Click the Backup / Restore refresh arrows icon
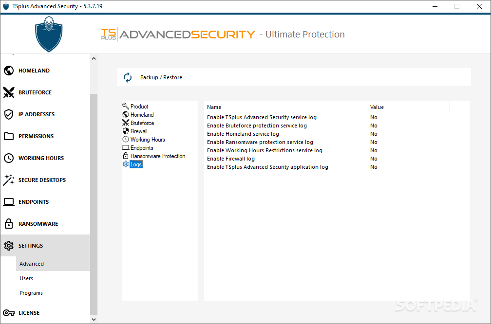Screen dimensions: 491x324 [x=128, y=77]
